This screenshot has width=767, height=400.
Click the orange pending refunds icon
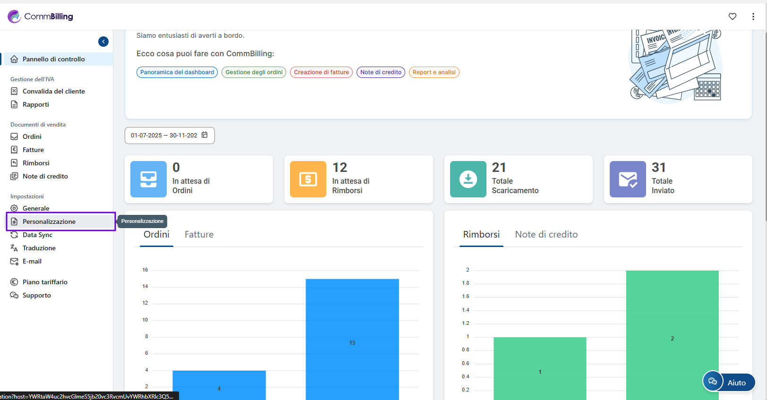[308, 179]
